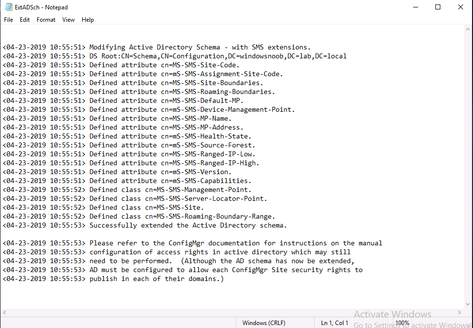The width and height of the screenshot is (473, 328).
Task: Click the 'need to be performed' line
Action: click(179, 261)
